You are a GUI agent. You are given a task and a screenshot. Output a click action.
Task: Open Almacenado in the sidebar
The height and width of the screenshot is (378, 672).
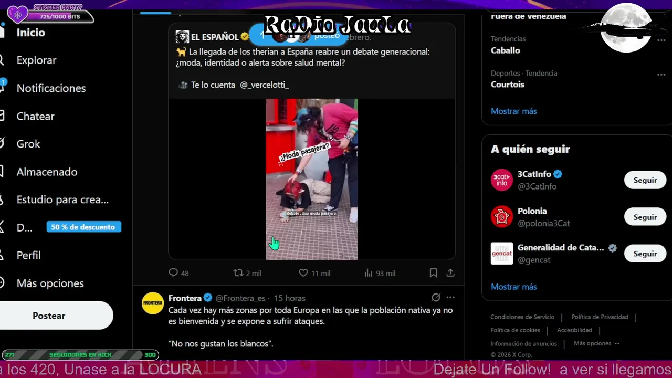(47, 172)
